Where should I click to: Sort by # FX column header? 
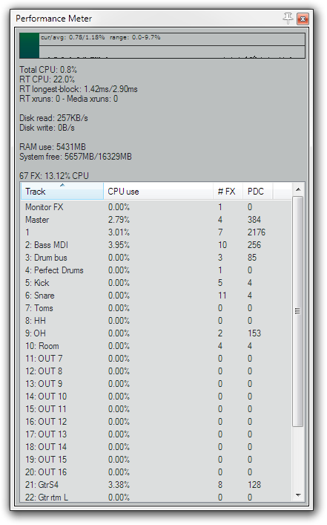(228, 191)
